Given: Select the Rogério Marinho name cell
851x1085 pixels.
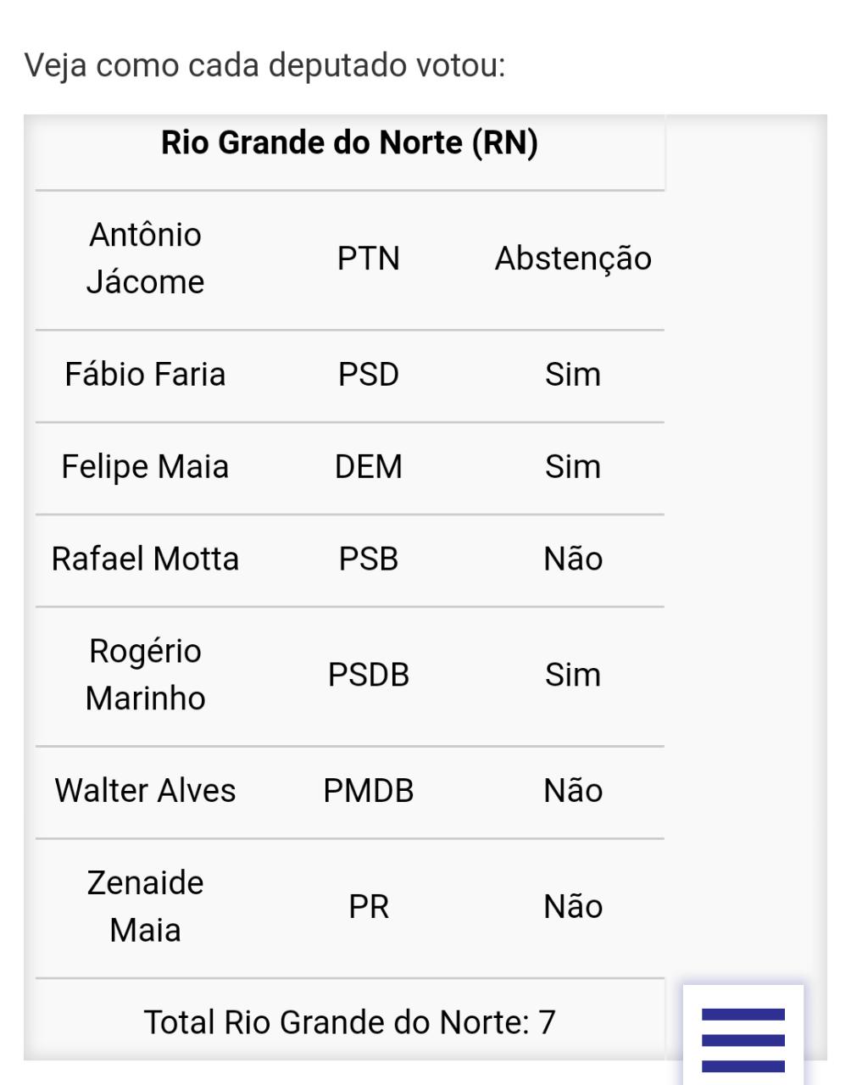Looking at the screenshot, I should [x=145, y=675].
